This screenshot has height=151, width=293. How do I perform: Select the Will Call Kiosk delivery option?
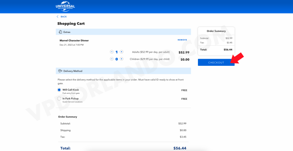click(x=59, y=90)
